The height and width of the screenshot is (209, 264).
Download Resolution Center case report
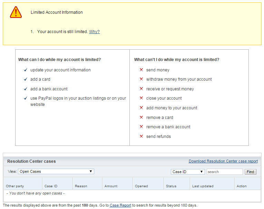[x=223, y=161]
